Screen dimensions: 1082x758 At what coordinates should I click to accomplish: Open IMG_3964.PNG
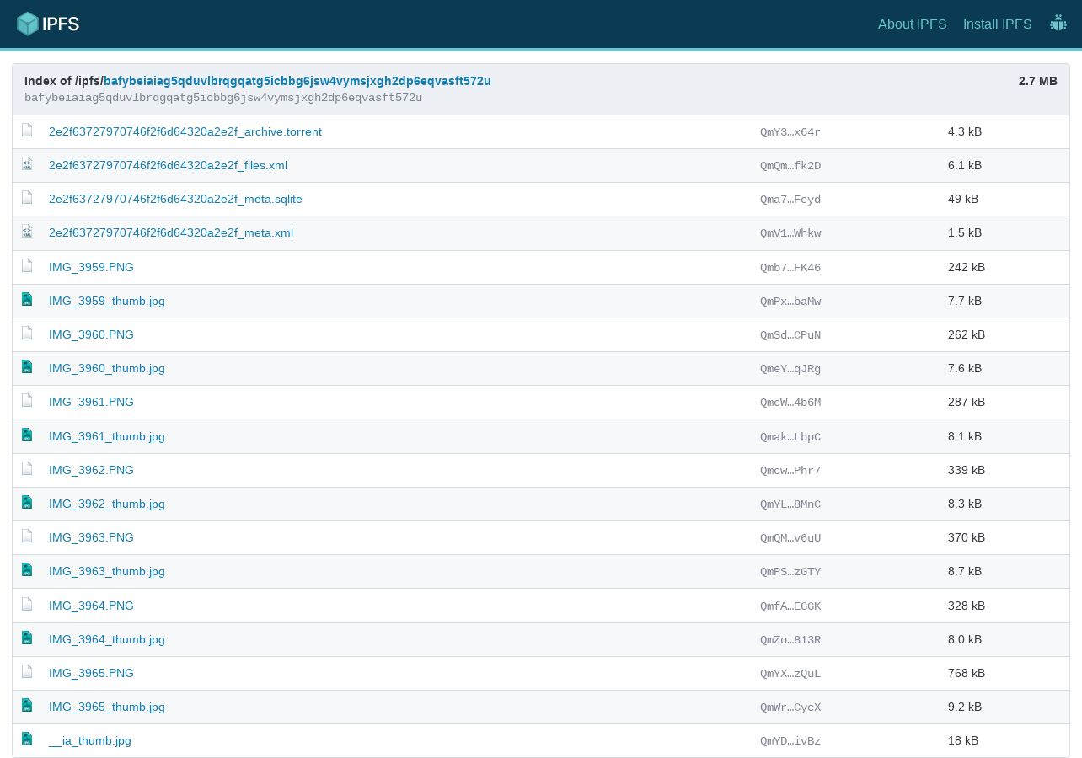91,606
